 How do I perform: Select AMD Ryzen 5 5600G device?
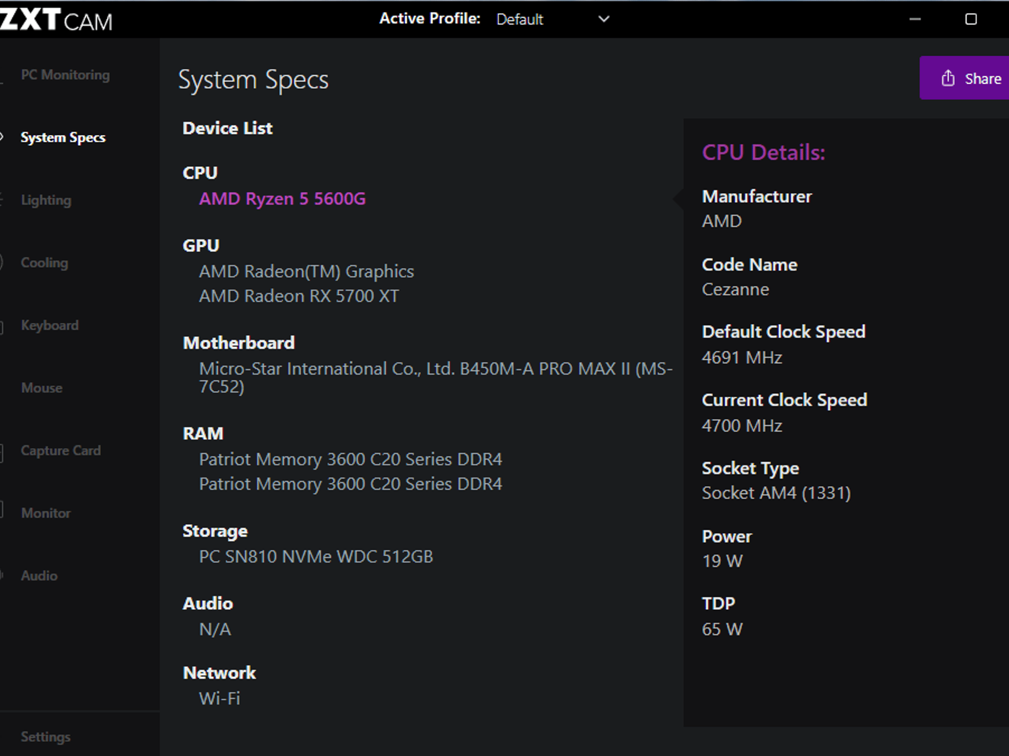pos(282,198)
